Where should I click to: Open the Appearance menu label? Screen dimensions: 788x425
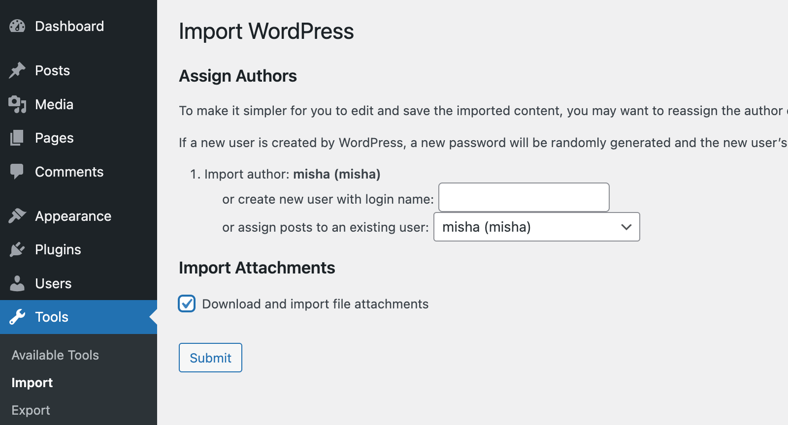[x=73, y=216]
